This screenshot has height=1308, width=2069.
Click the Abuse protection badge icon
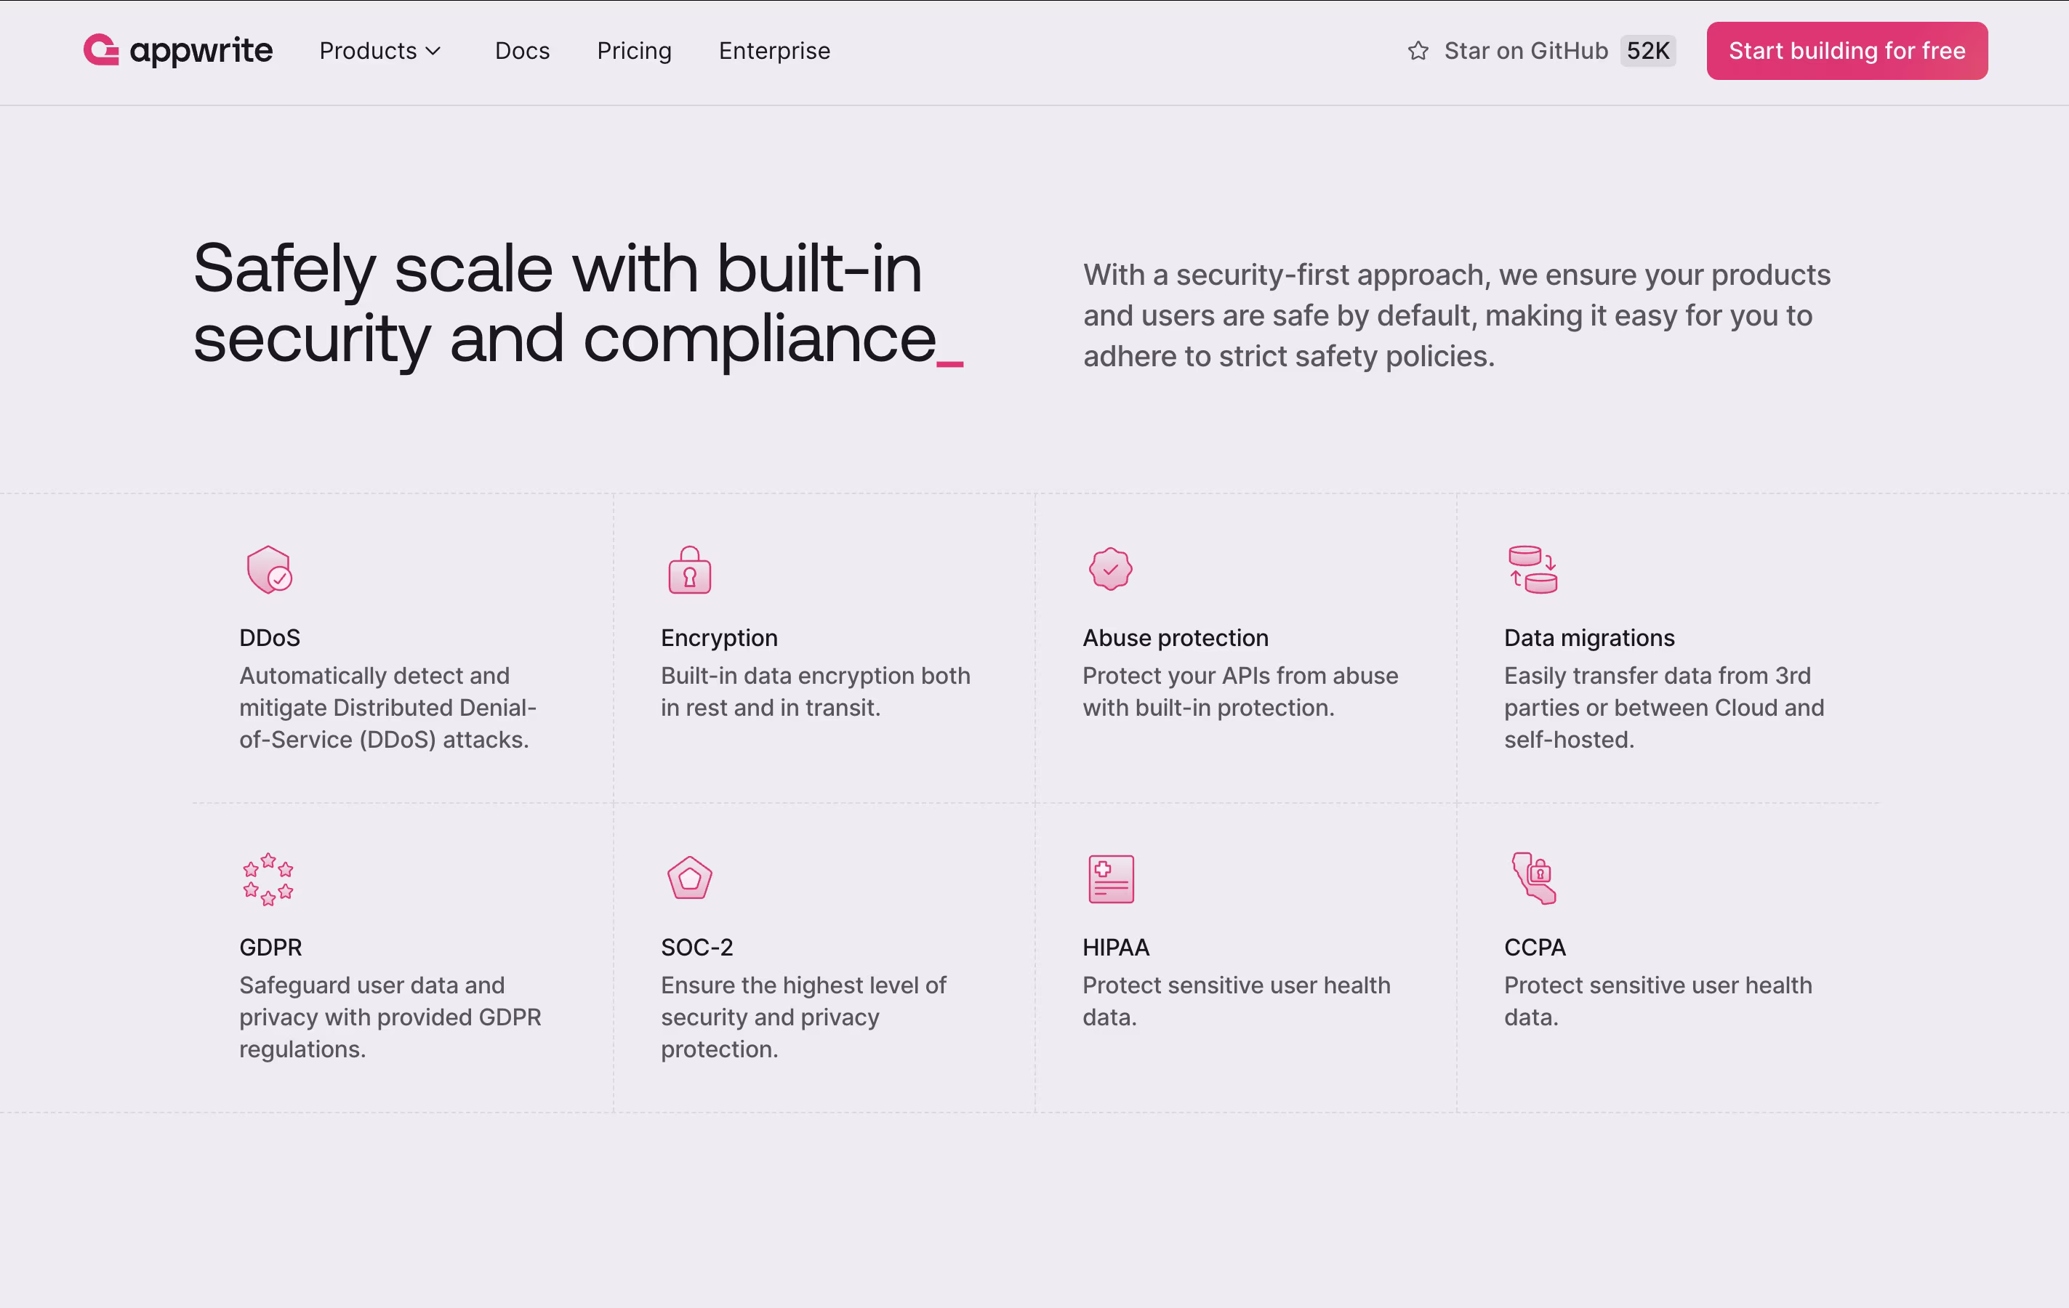coord(1110,568)
